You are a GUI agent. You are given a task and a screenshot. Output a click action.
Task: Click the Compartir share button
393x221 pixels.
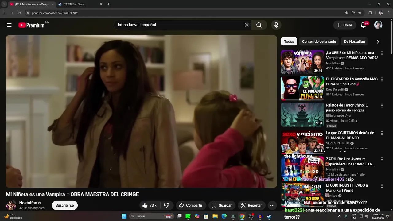coord(190,205)
